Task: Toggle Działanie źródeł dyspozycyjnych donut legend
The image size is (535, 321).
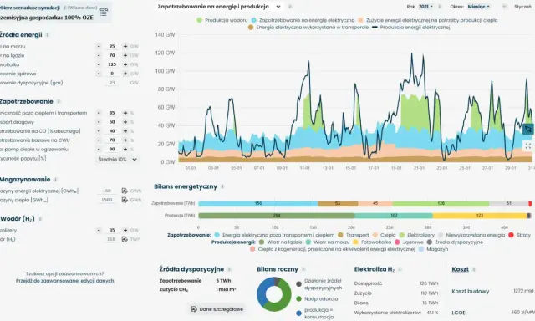Action: [318, 284]
